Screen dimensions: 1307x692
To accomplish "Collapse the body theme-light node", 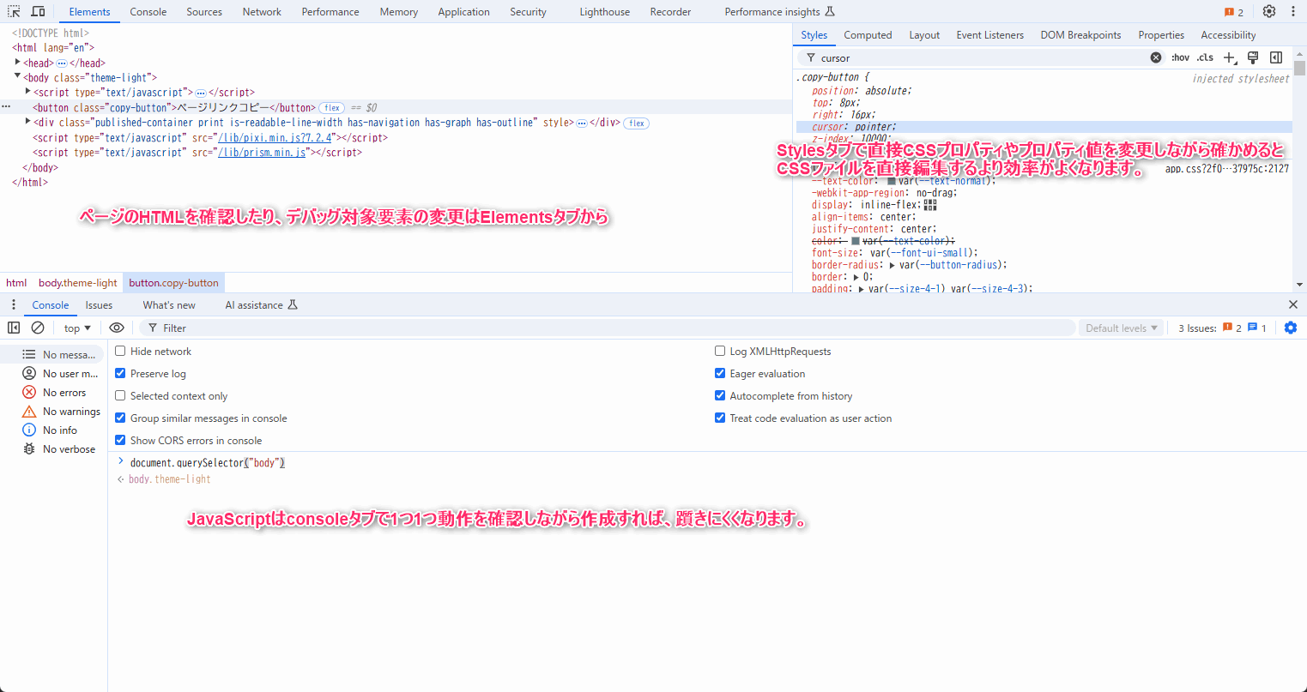I will [17, 76].
